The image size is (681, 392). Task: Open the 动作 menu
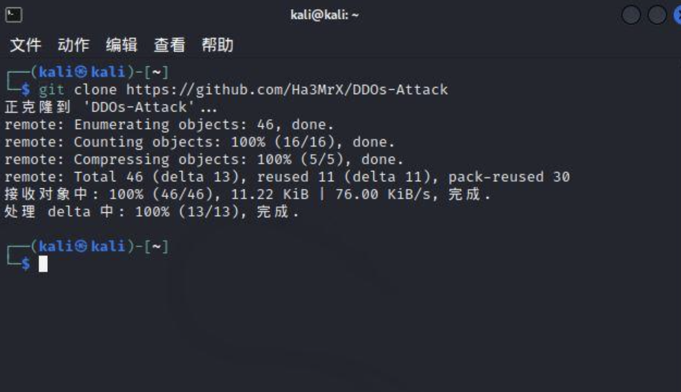(x=73, y=45)
